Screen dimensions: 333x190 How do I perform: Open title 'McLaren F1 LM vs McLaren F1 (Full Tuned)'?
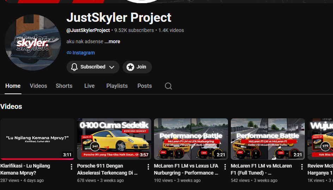tap(261, 169)
